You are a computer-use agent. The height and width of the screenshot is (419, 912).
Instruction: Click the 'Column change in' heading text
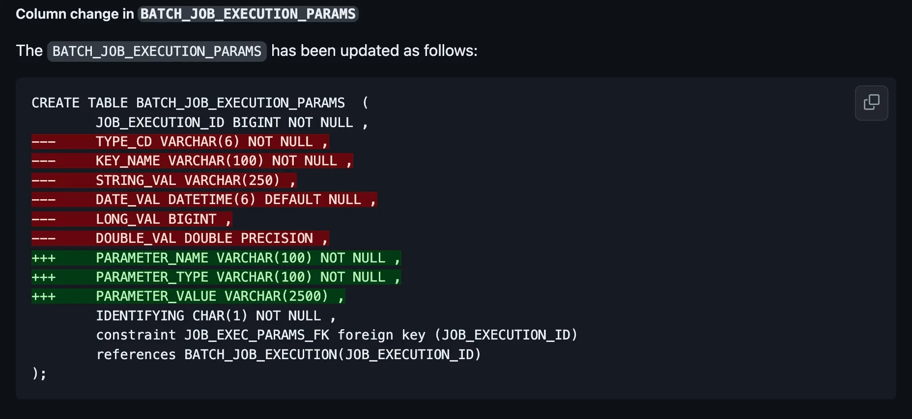tap(75, 14)
